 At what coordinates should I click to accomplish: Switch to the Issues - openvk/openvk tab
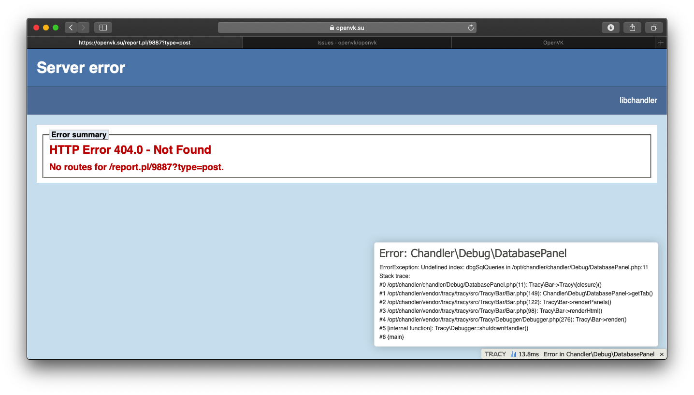pos(347,43)
